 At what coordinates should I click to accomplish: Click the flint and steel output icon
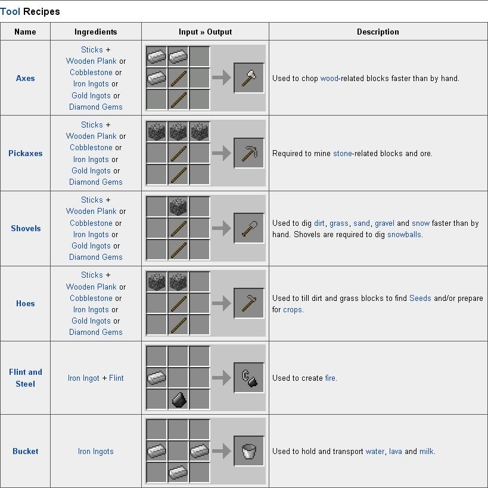pyautogui.click(x=249, y=378)
